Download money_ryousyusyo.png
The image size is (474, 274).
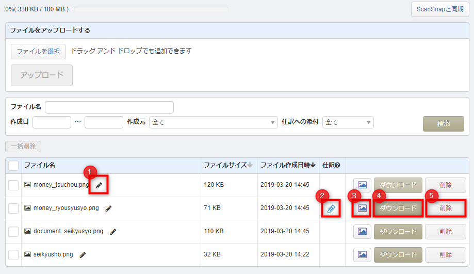tap(398, 208)
